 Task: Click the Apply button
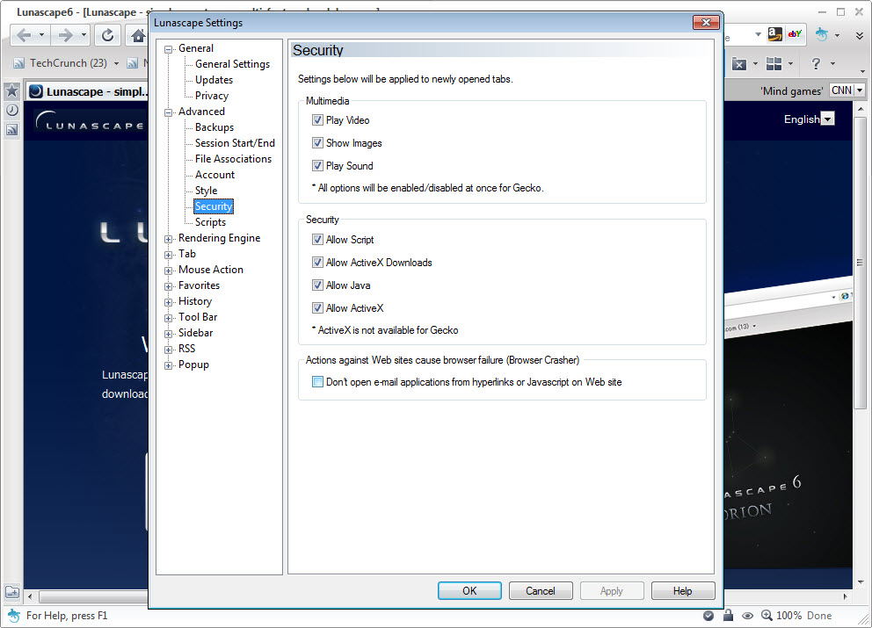(x=612, y=591)
